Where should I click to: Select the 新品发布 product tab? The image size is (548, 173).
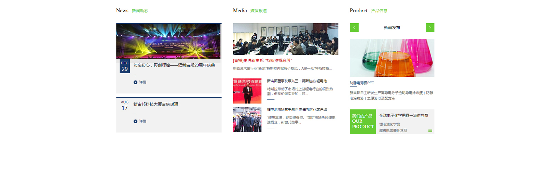(x=392, y=27)
